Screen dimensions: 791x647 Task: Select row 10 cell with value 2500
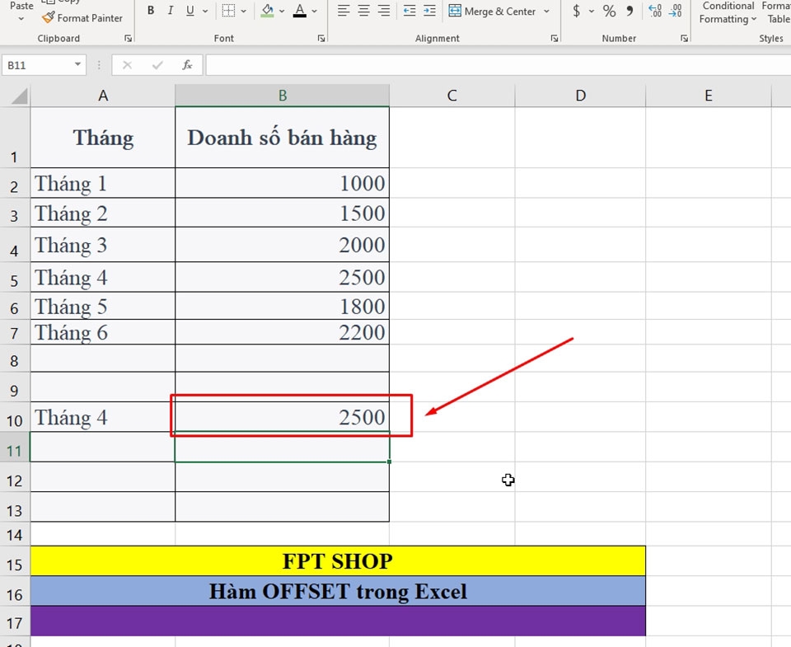[282, 417]
